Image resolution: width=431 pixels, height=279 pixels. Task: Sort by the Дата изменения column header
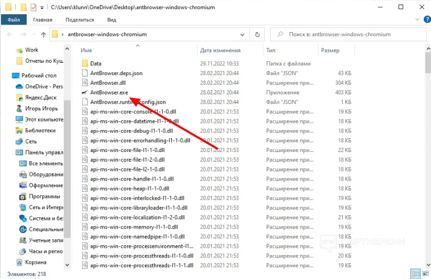[220, 50]
